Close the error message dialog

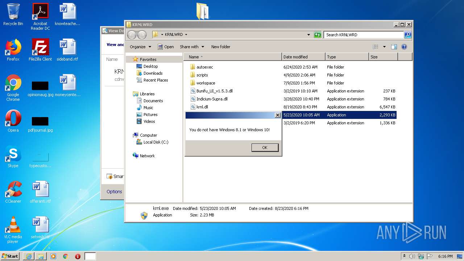(277, 115)
